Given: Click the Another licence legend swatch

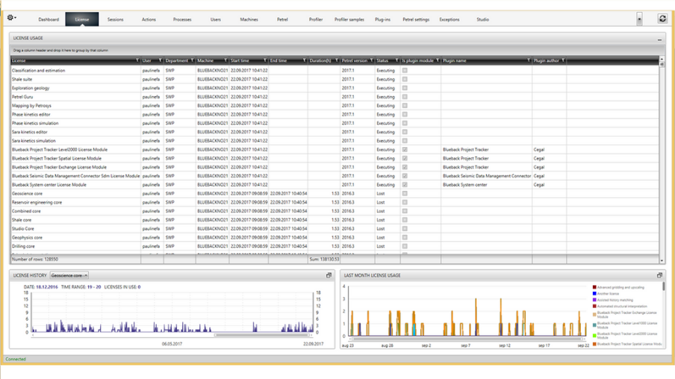Looking at the screenshot, I should (594, 293).
